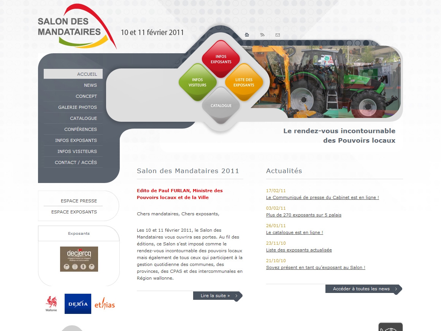This screenshot has width=441, height=331.
Task: Click the Ethias sponsor logo
Action: pyautogui.click(x=105, y=304)
